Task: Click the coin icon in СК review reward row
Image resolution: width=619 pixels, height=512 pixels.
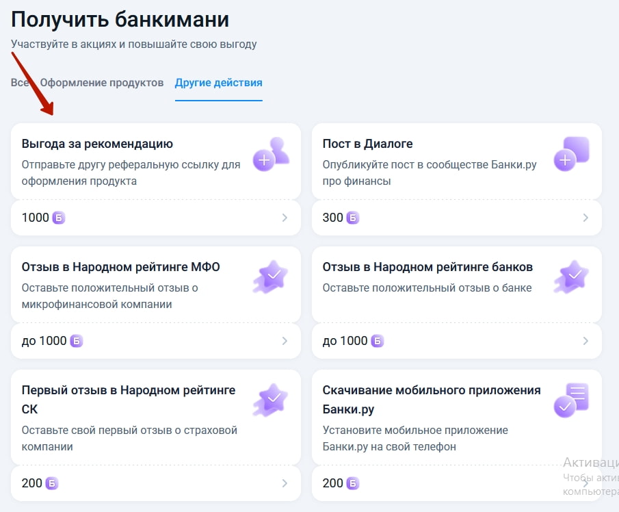Action: click(x=52, y=483)
